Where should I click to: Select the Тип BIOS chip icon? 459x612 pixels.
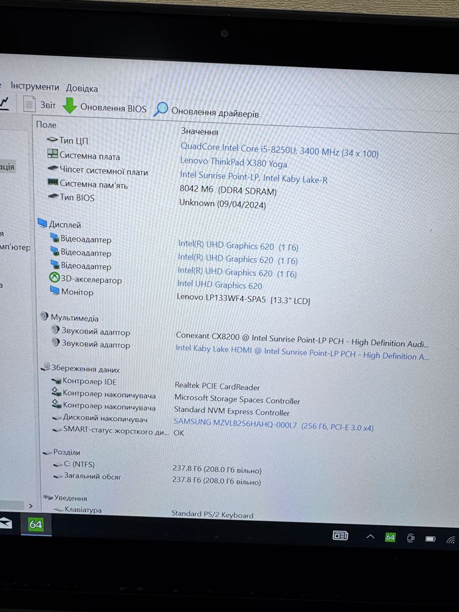53,196
